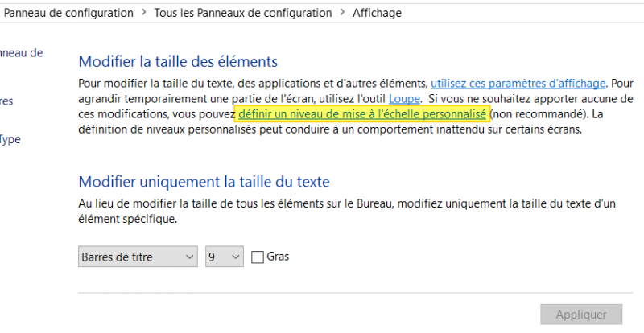Click the disabled Appliquer button

click(582, 314)
